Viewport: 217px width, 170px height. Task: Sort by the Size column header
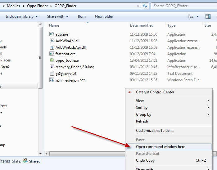[x=208, y=25]
